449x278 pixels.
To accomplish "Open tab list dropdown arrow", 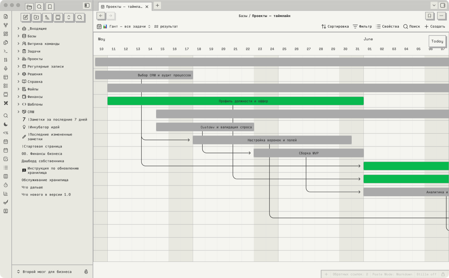I will pos(434,5).
